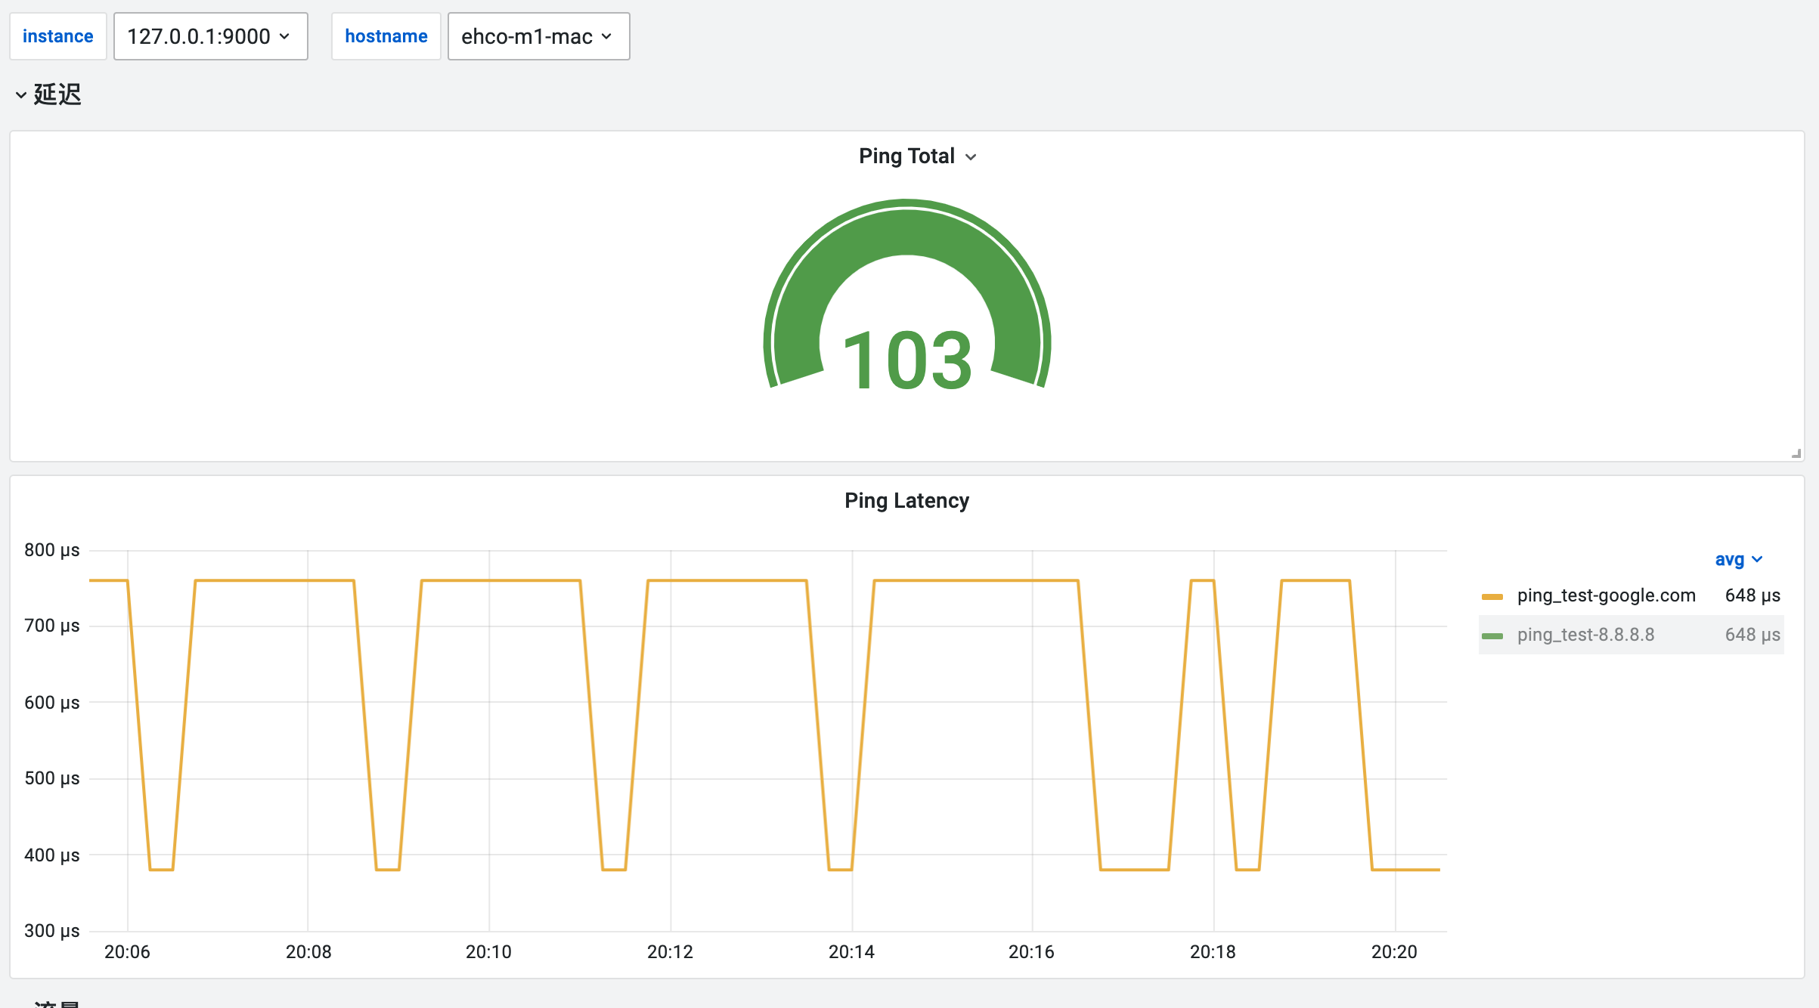The image size is (1819, 1008).
Task: Toggle the ping_test-8.8.8.8 series in the legend
Action: click(x=1585, y=635)
